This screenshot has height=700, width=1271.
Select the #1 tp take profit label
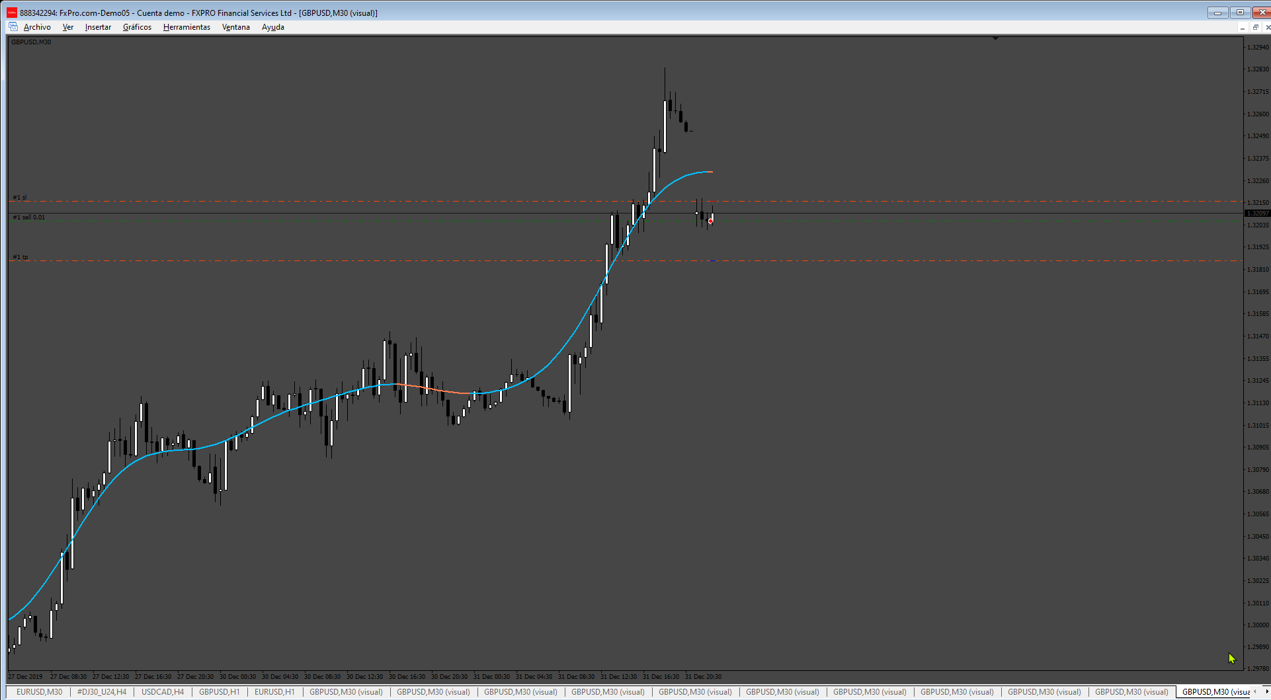coord(20,256)
